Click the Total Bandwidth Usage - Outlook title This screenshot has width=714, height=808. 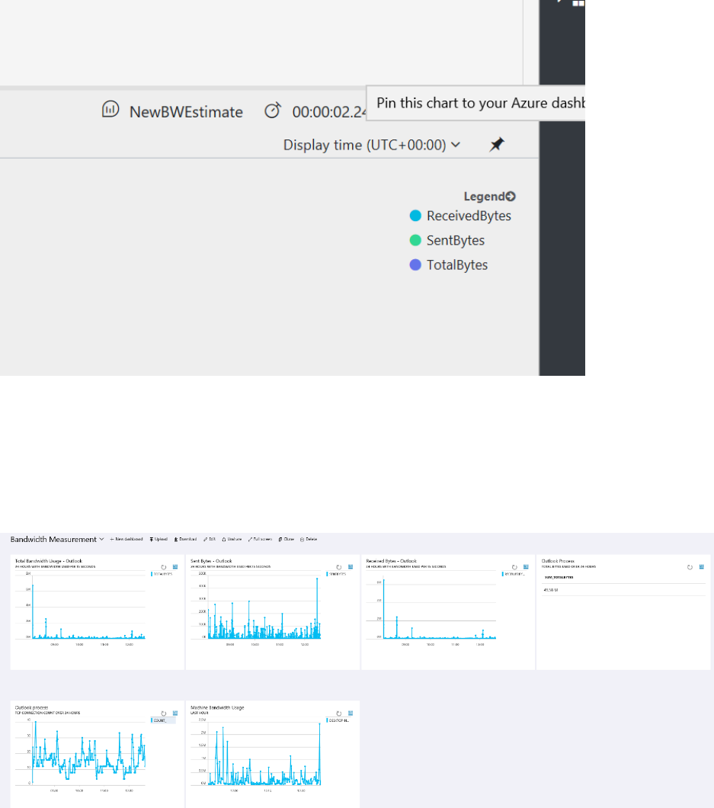[49, 561]
